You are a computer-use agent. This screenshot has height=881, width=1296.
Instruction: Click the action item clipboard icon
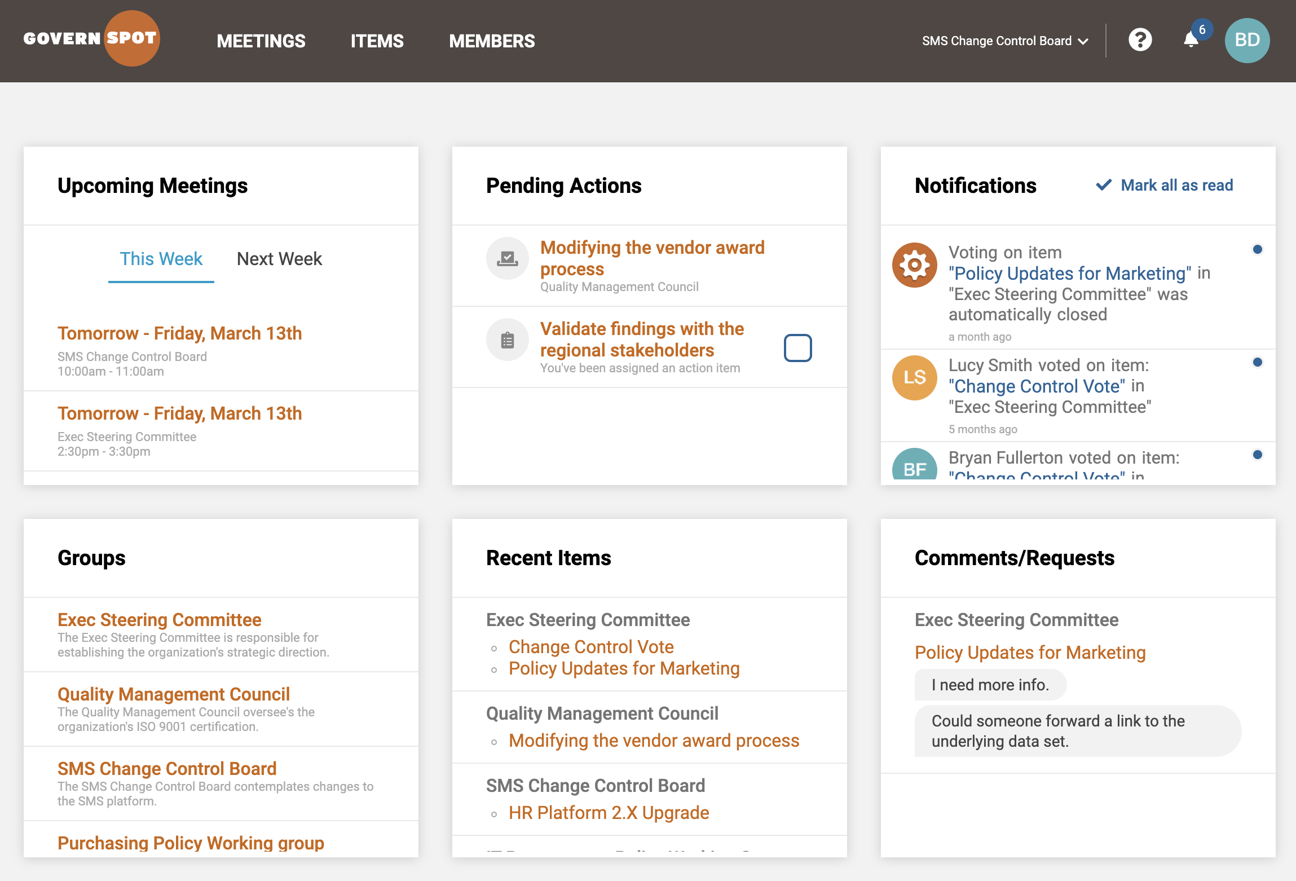pyautogui.click(x=507, y=340)
